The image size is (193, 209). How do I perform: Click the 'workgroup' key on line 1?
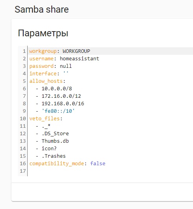[43, 51]
